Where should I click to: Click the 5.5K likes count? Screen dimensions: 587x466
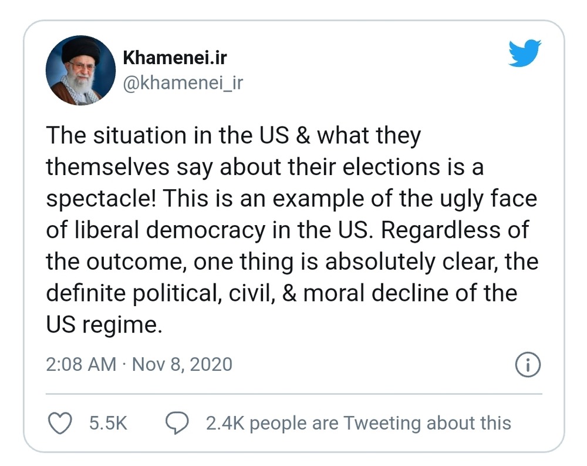pyautogui.click(x=108, y=423)
